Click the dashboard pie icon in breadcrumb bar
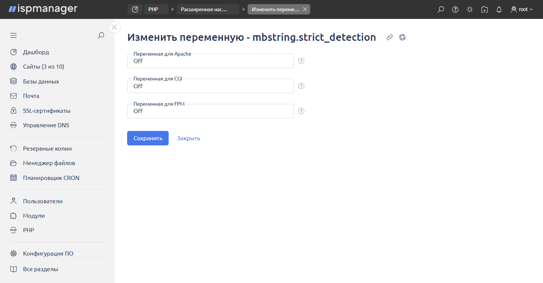Screen dimensions: 543x283 pos(135,9)
